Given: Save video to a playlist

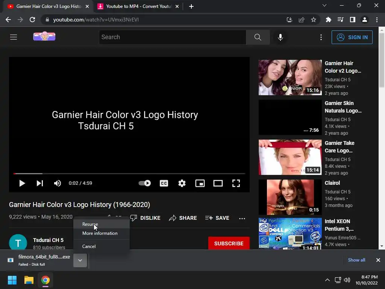Looking at the screenshot, I should click(217, 218).
